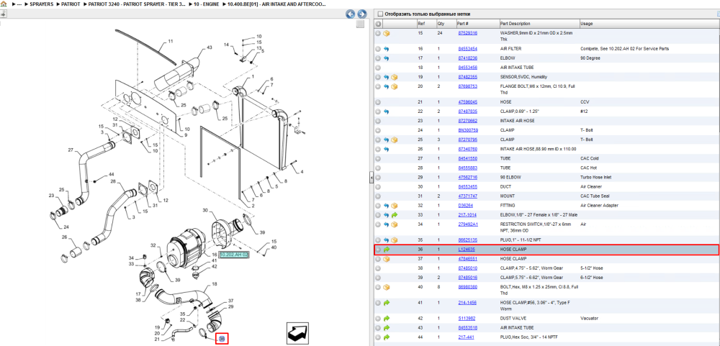Screen dimensions: 720x346
Task: Toggle the mark circle on the 90 ELBOW row
Action: (x=379, y=177)
